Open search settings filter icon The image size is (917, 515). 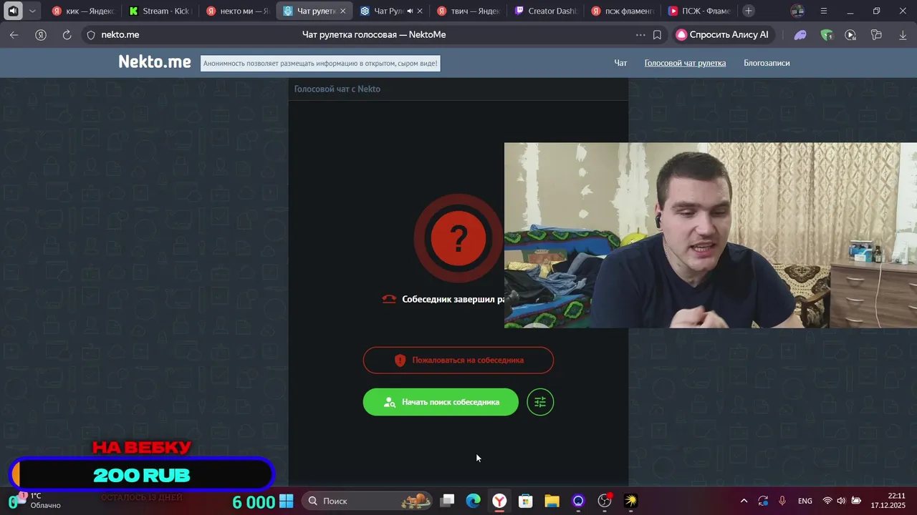540,402
